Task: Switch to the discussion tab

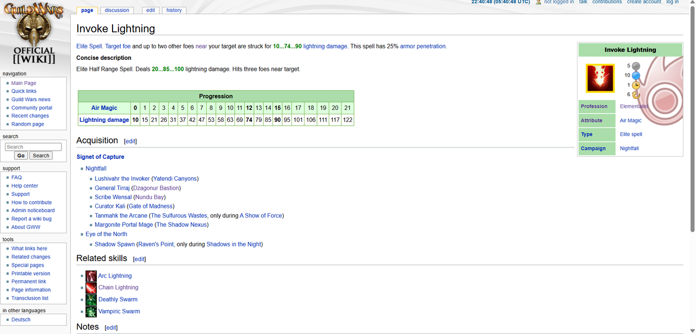Action: tap(117, 10)
